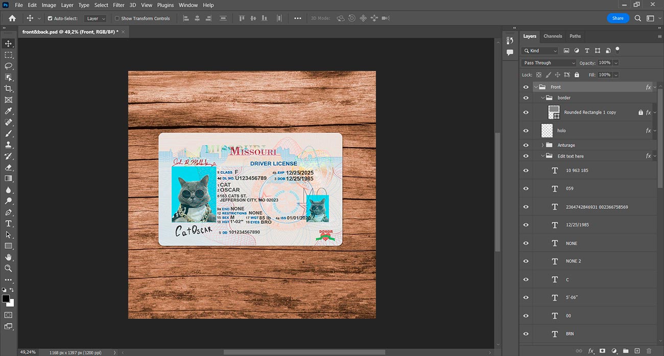Open the Filter menu
664x356 pixels.
(118, 5)
